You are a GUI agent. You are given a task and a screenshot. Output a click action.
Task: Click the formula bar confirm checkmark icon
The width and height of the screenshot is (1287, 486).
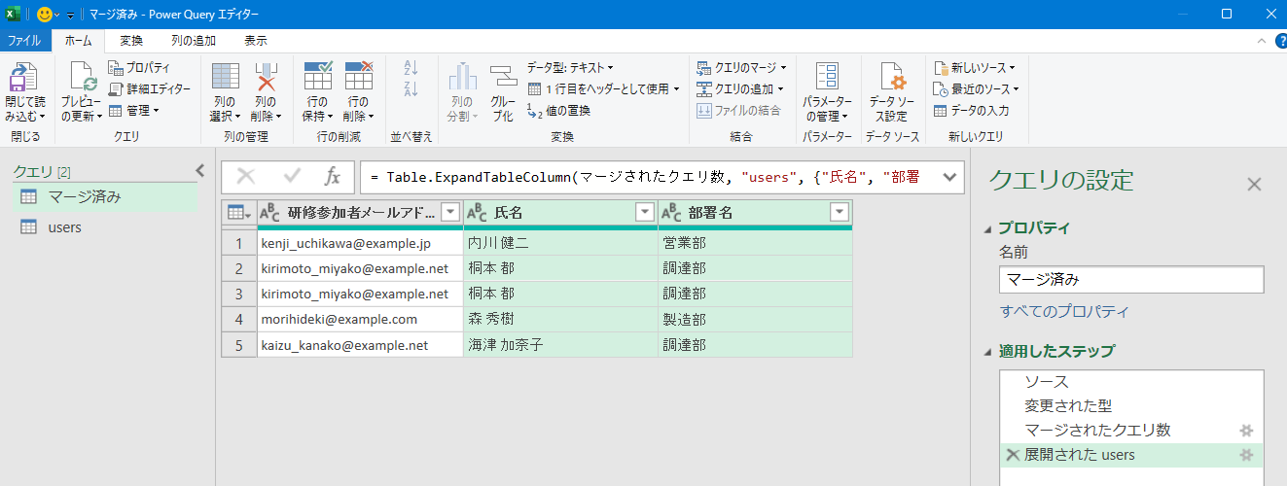(x=292, y=177)
